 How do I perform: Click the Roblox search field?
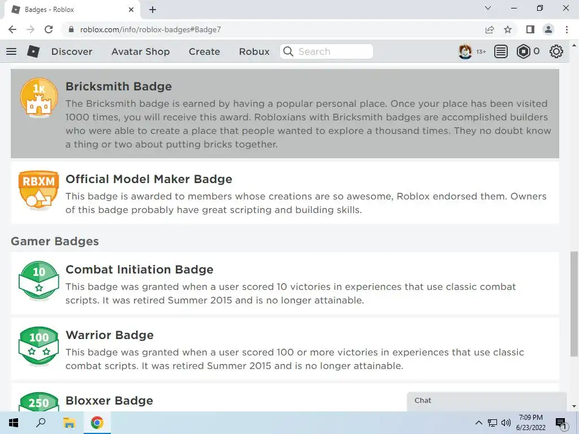[x=326, y=51]
